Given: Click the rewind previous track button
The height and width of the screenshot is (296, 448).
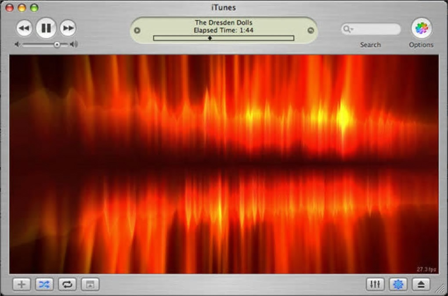Looking at the screenshot, I should [24, 28].
